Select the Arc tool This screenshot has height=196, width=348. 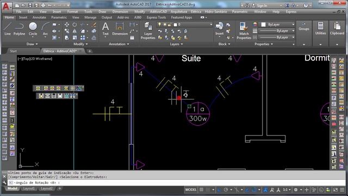[x=45, y=29]
